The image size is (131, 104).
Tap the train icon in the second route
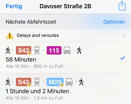pyautogui.click(x=37, y=82)
